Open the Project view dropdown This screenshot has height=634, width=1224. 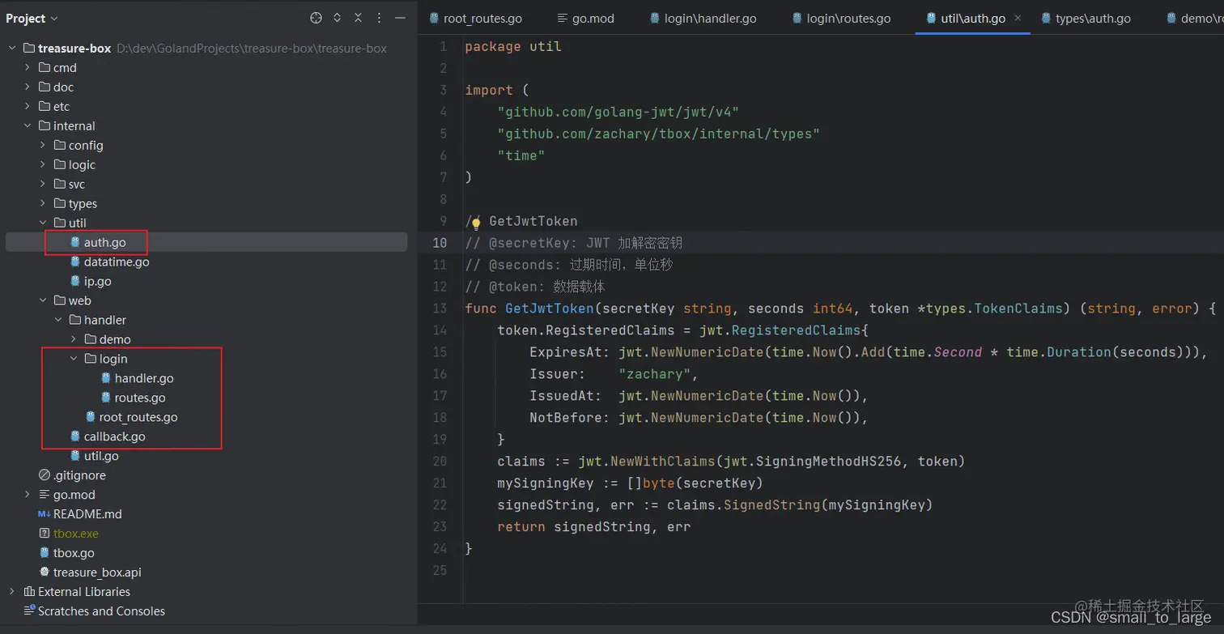[32, 18]
